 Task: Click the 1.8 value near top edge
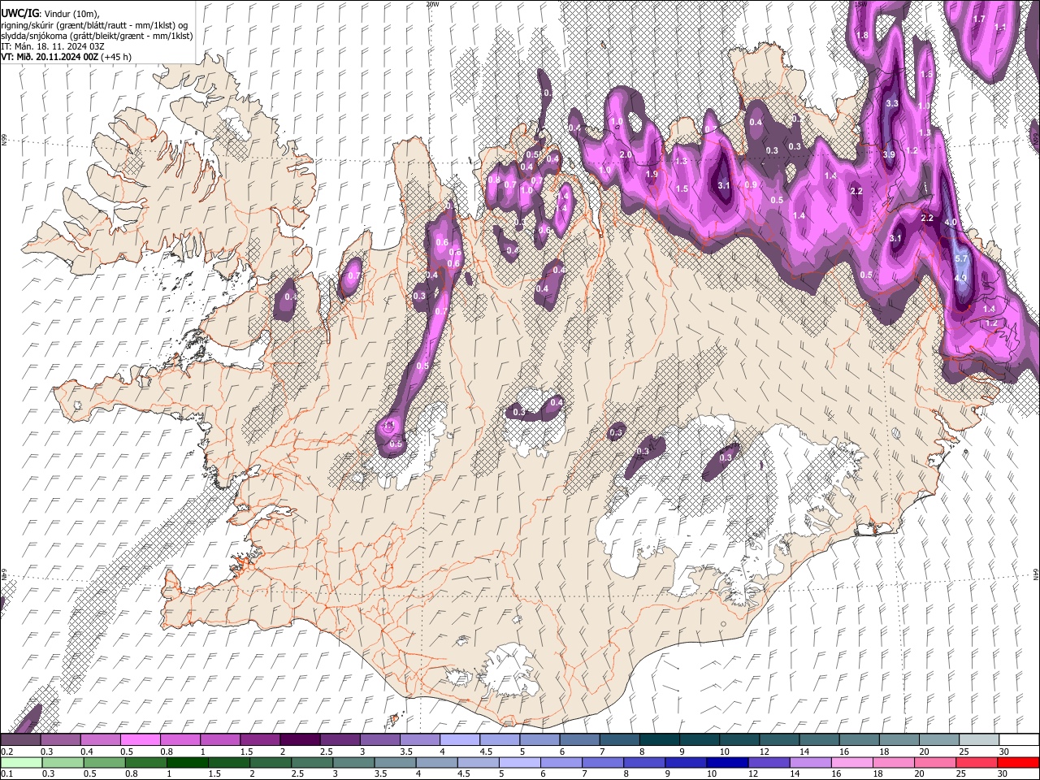(863, 35)
